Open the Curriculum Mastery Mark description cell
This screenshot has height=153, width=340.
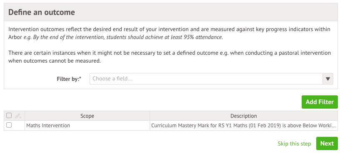243,125
